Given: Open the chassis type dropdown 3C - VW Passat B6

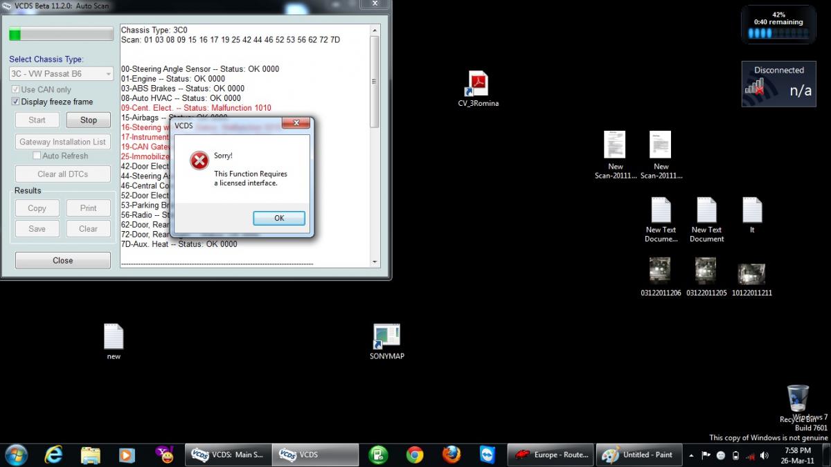Looking at the screenshot, I should point(61,73).
